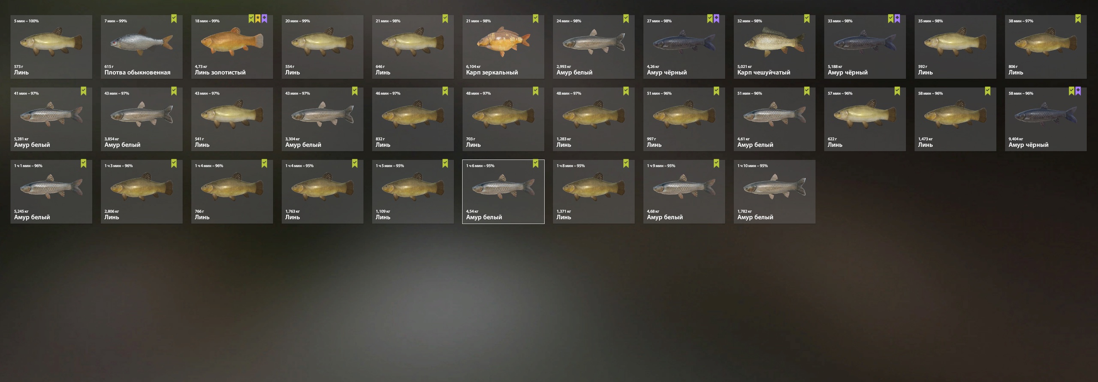Click purple bookmark on Амур чёрный 5,188 кг

pyautogui.click(x=897, y=18)
